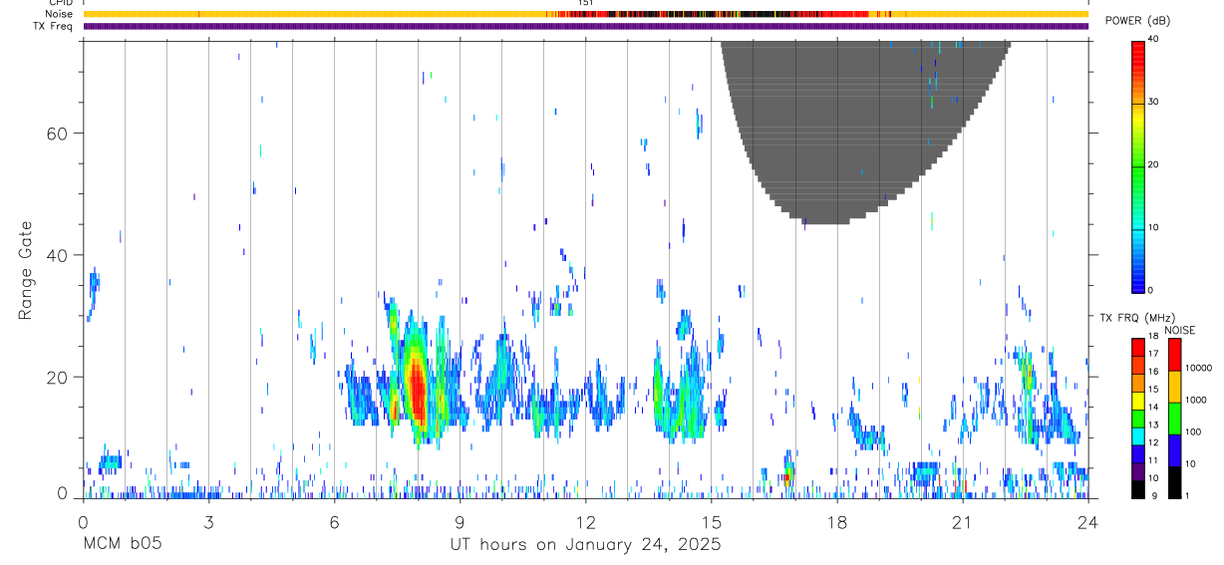
Task: Click the 'POWER (dB)' color bar label
Action: click(1137, 21)
